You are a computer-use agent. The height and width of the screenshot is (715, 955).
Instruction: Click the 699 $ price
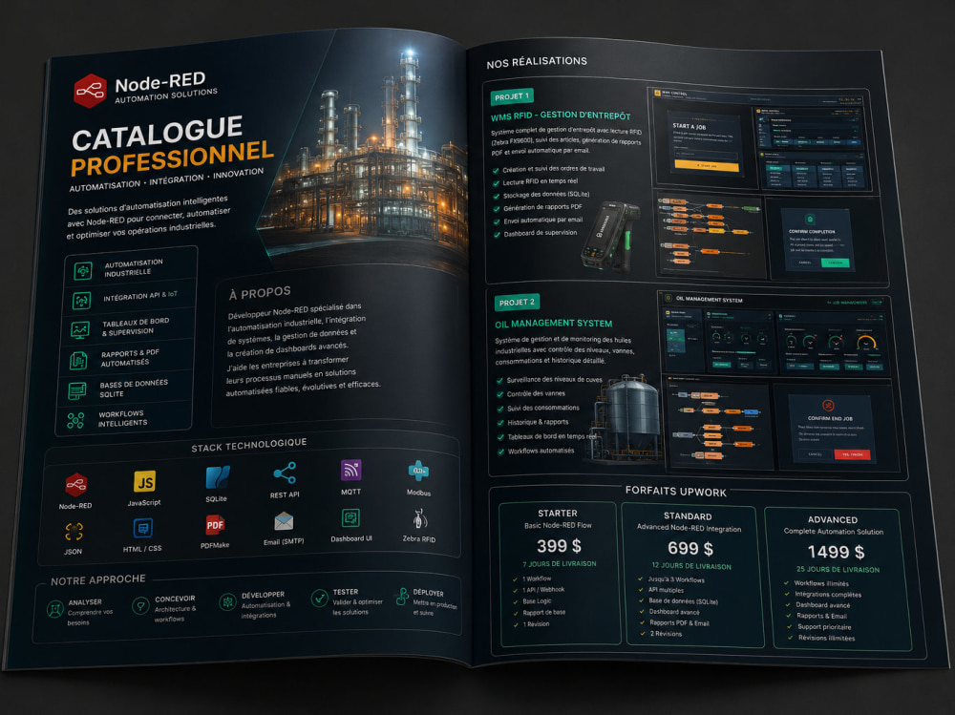pyautogui.click(x=690, y=548)
